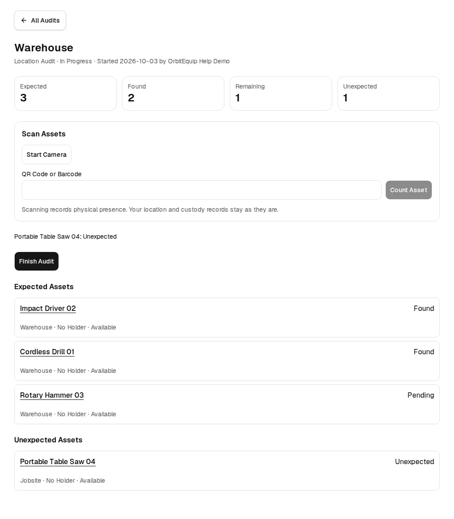Select the Found count card
The width and height of the screenshot is (454, 519).
click(173, 93)
